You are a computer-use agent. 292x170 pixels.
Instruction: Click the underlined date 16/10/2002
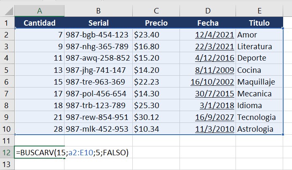pos(212,82)
